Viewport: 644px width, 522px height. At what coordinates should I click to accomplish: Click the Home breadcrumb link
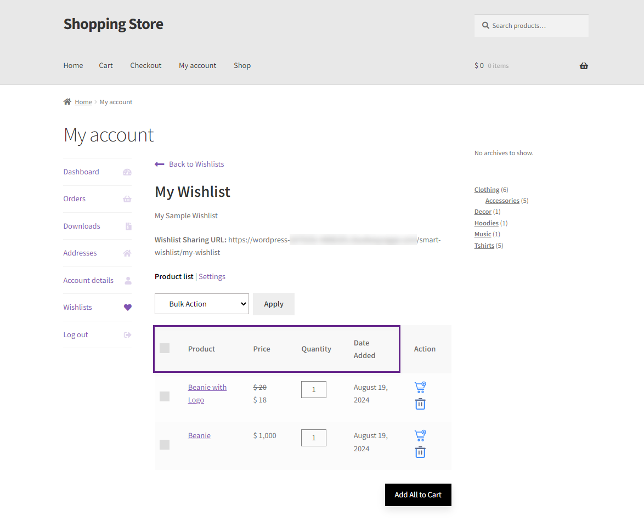point(83,102)
